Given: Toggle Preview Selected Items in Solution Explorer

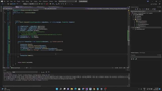Looking at the screenshot, I should pos(155,9).
